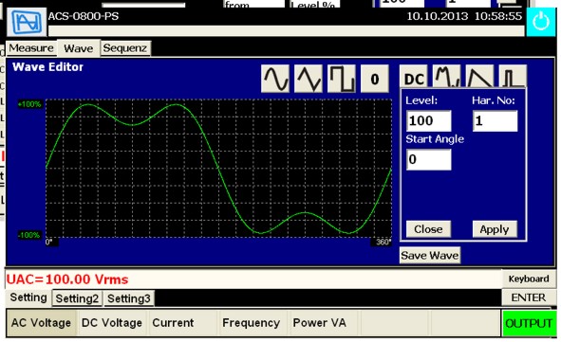Select the harmonic distorted waveform icon
This screenshot has width=561, height=342.
[x=446, y=77]
